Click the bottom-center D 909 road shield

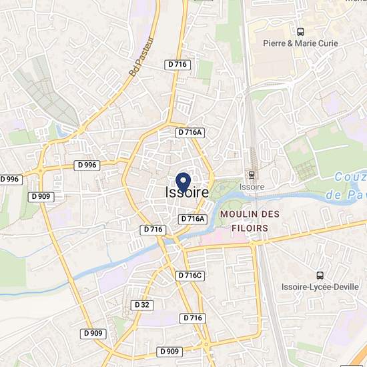(x=169, y=352)
